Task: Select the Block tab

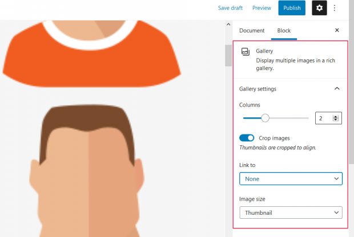Action: click(284, 30)
